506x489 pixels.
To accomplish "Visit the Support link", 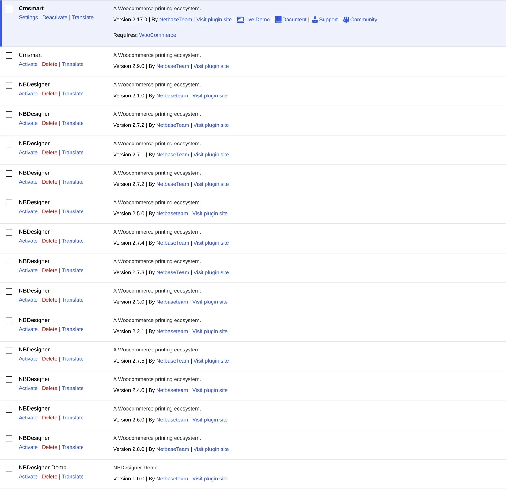I will 328,20.
